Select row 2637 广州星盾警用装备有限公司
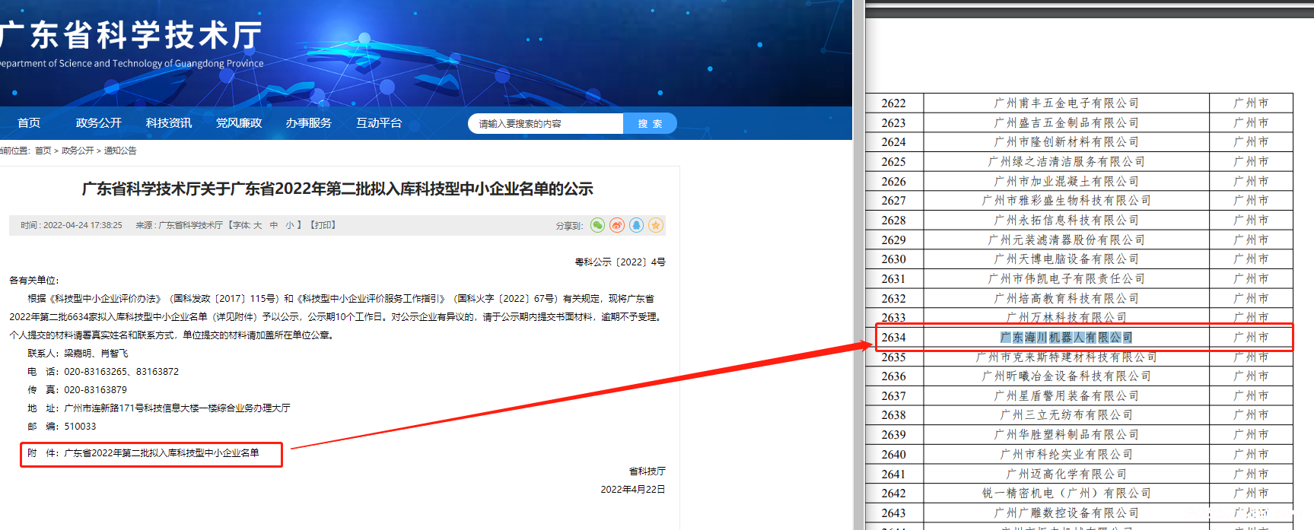Screen dimensions: 1314x530 [x=1079, y=395]
